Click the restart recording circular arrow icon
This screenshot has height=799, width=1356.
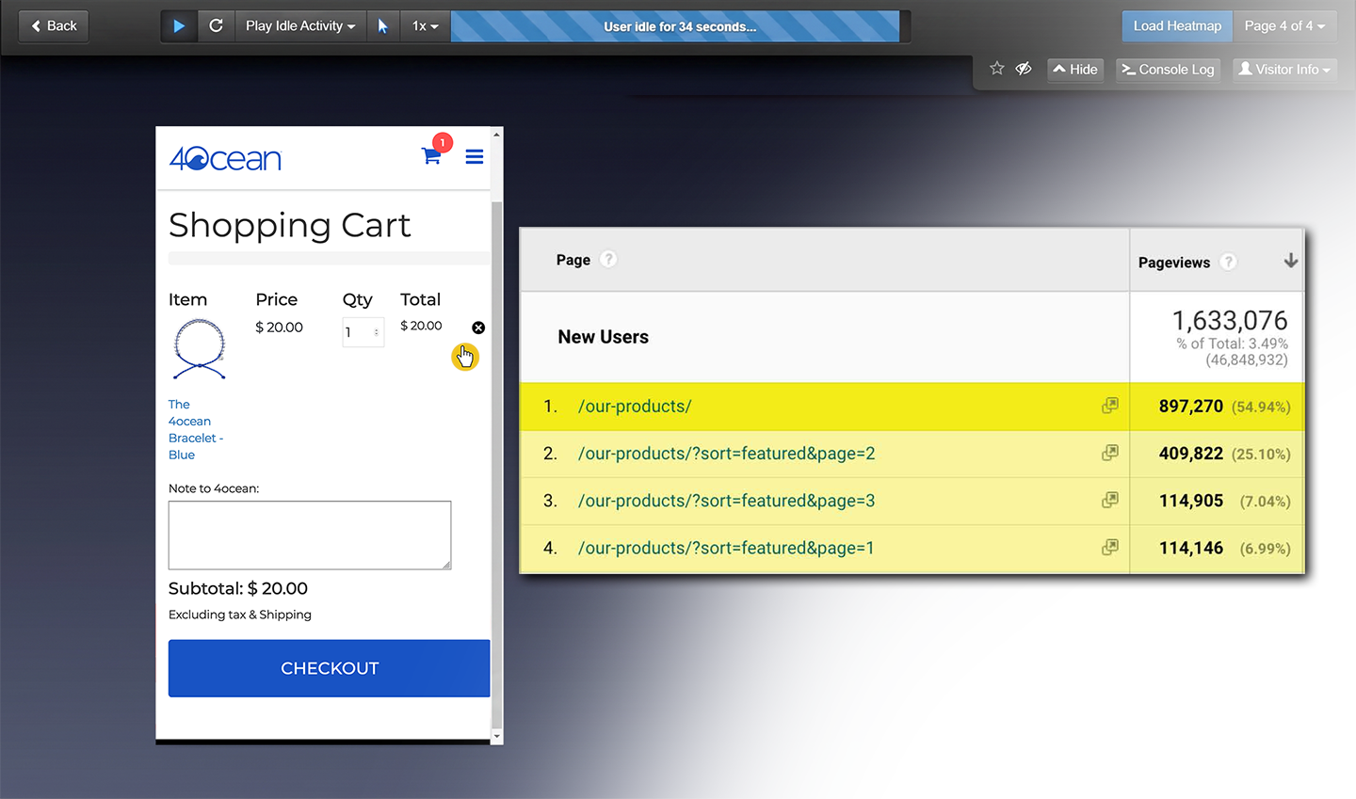[x=216, y=26]
